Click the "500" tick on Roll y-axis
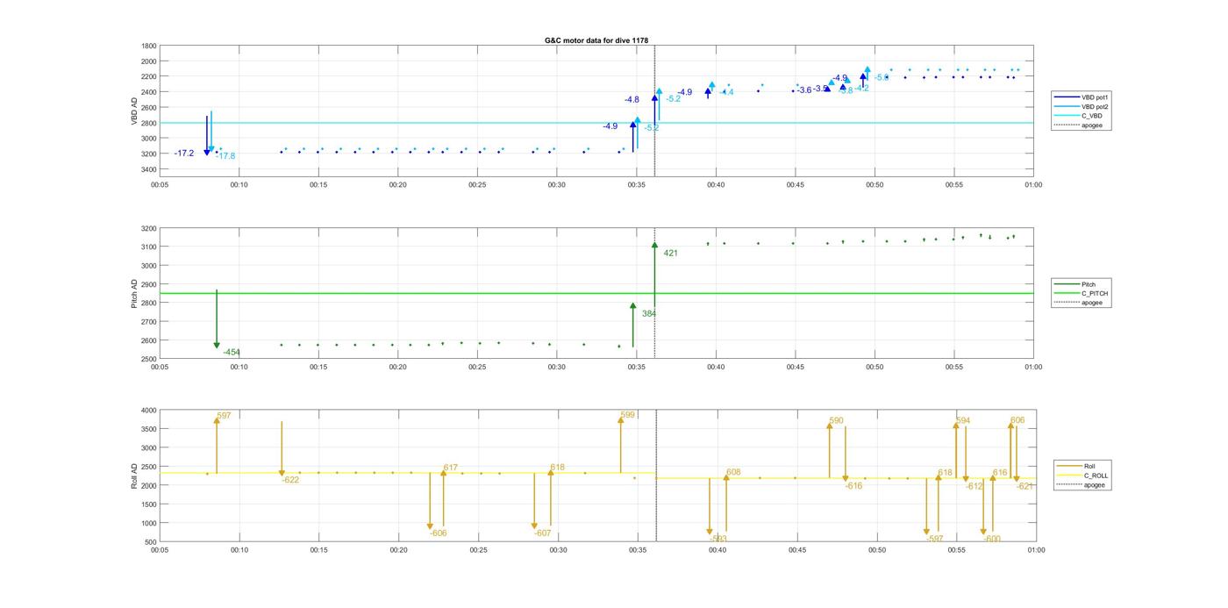 coord(151,542)
